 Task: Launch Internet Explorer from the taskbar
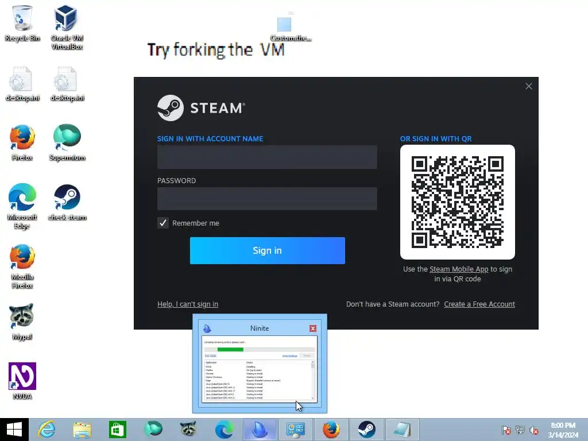click(x=47, y=430)
